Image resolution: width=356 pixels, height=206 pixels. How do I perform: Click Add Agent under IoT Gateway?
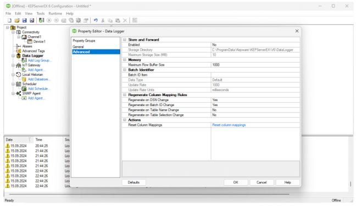coord(37,70)
